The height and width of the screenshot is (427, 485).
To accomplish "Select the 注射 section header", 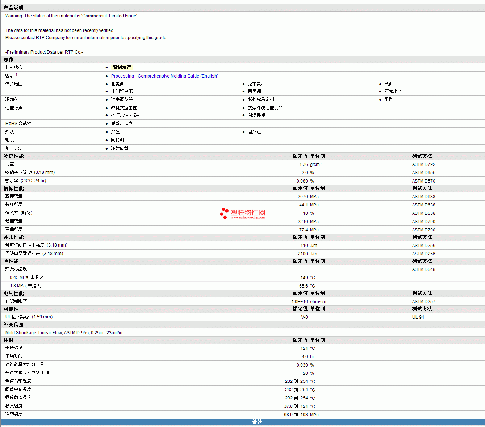I will coord(9,340).
